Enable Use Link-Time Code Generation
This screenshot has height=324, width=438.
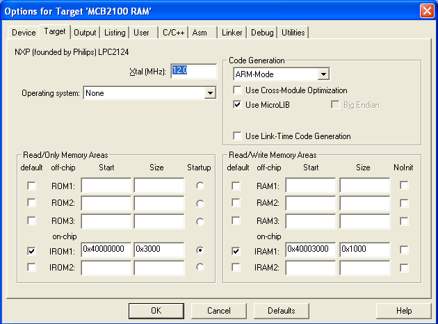coord(238,136)
